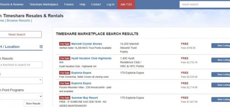This screenshot has height=107, width=230.
Task: Go to the Timeshare Marketplace menu item
Action: click(x=44, y=4)
